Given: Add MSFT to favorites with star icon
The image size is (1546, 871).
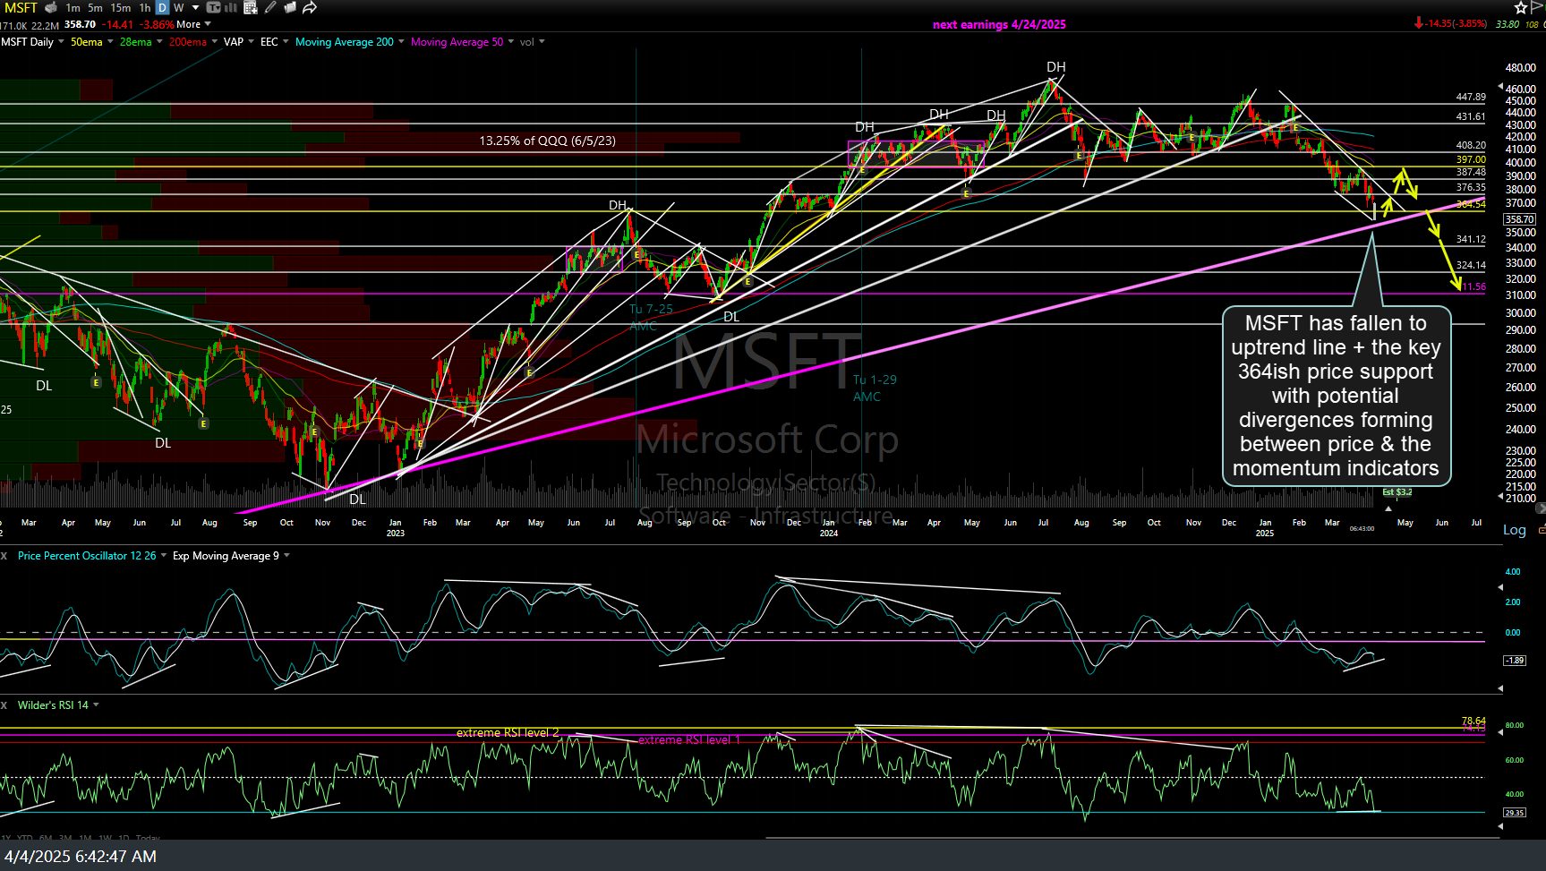Looking at the screenshot, I should [x=1521, y=7].
